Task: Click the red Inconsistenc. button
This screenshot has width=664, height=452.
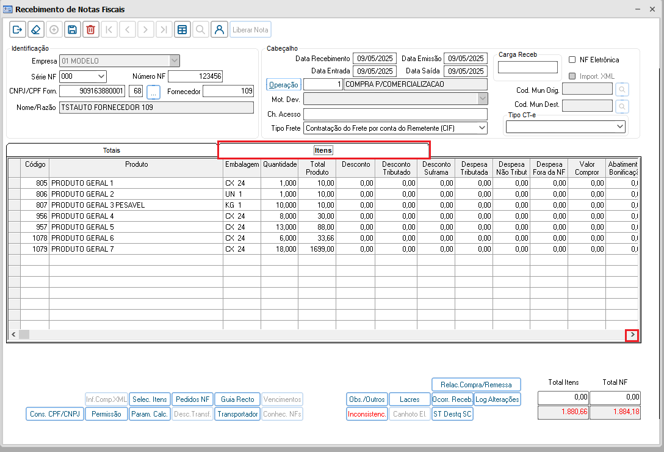Action: pyautogui.click(x=367, y=414)
